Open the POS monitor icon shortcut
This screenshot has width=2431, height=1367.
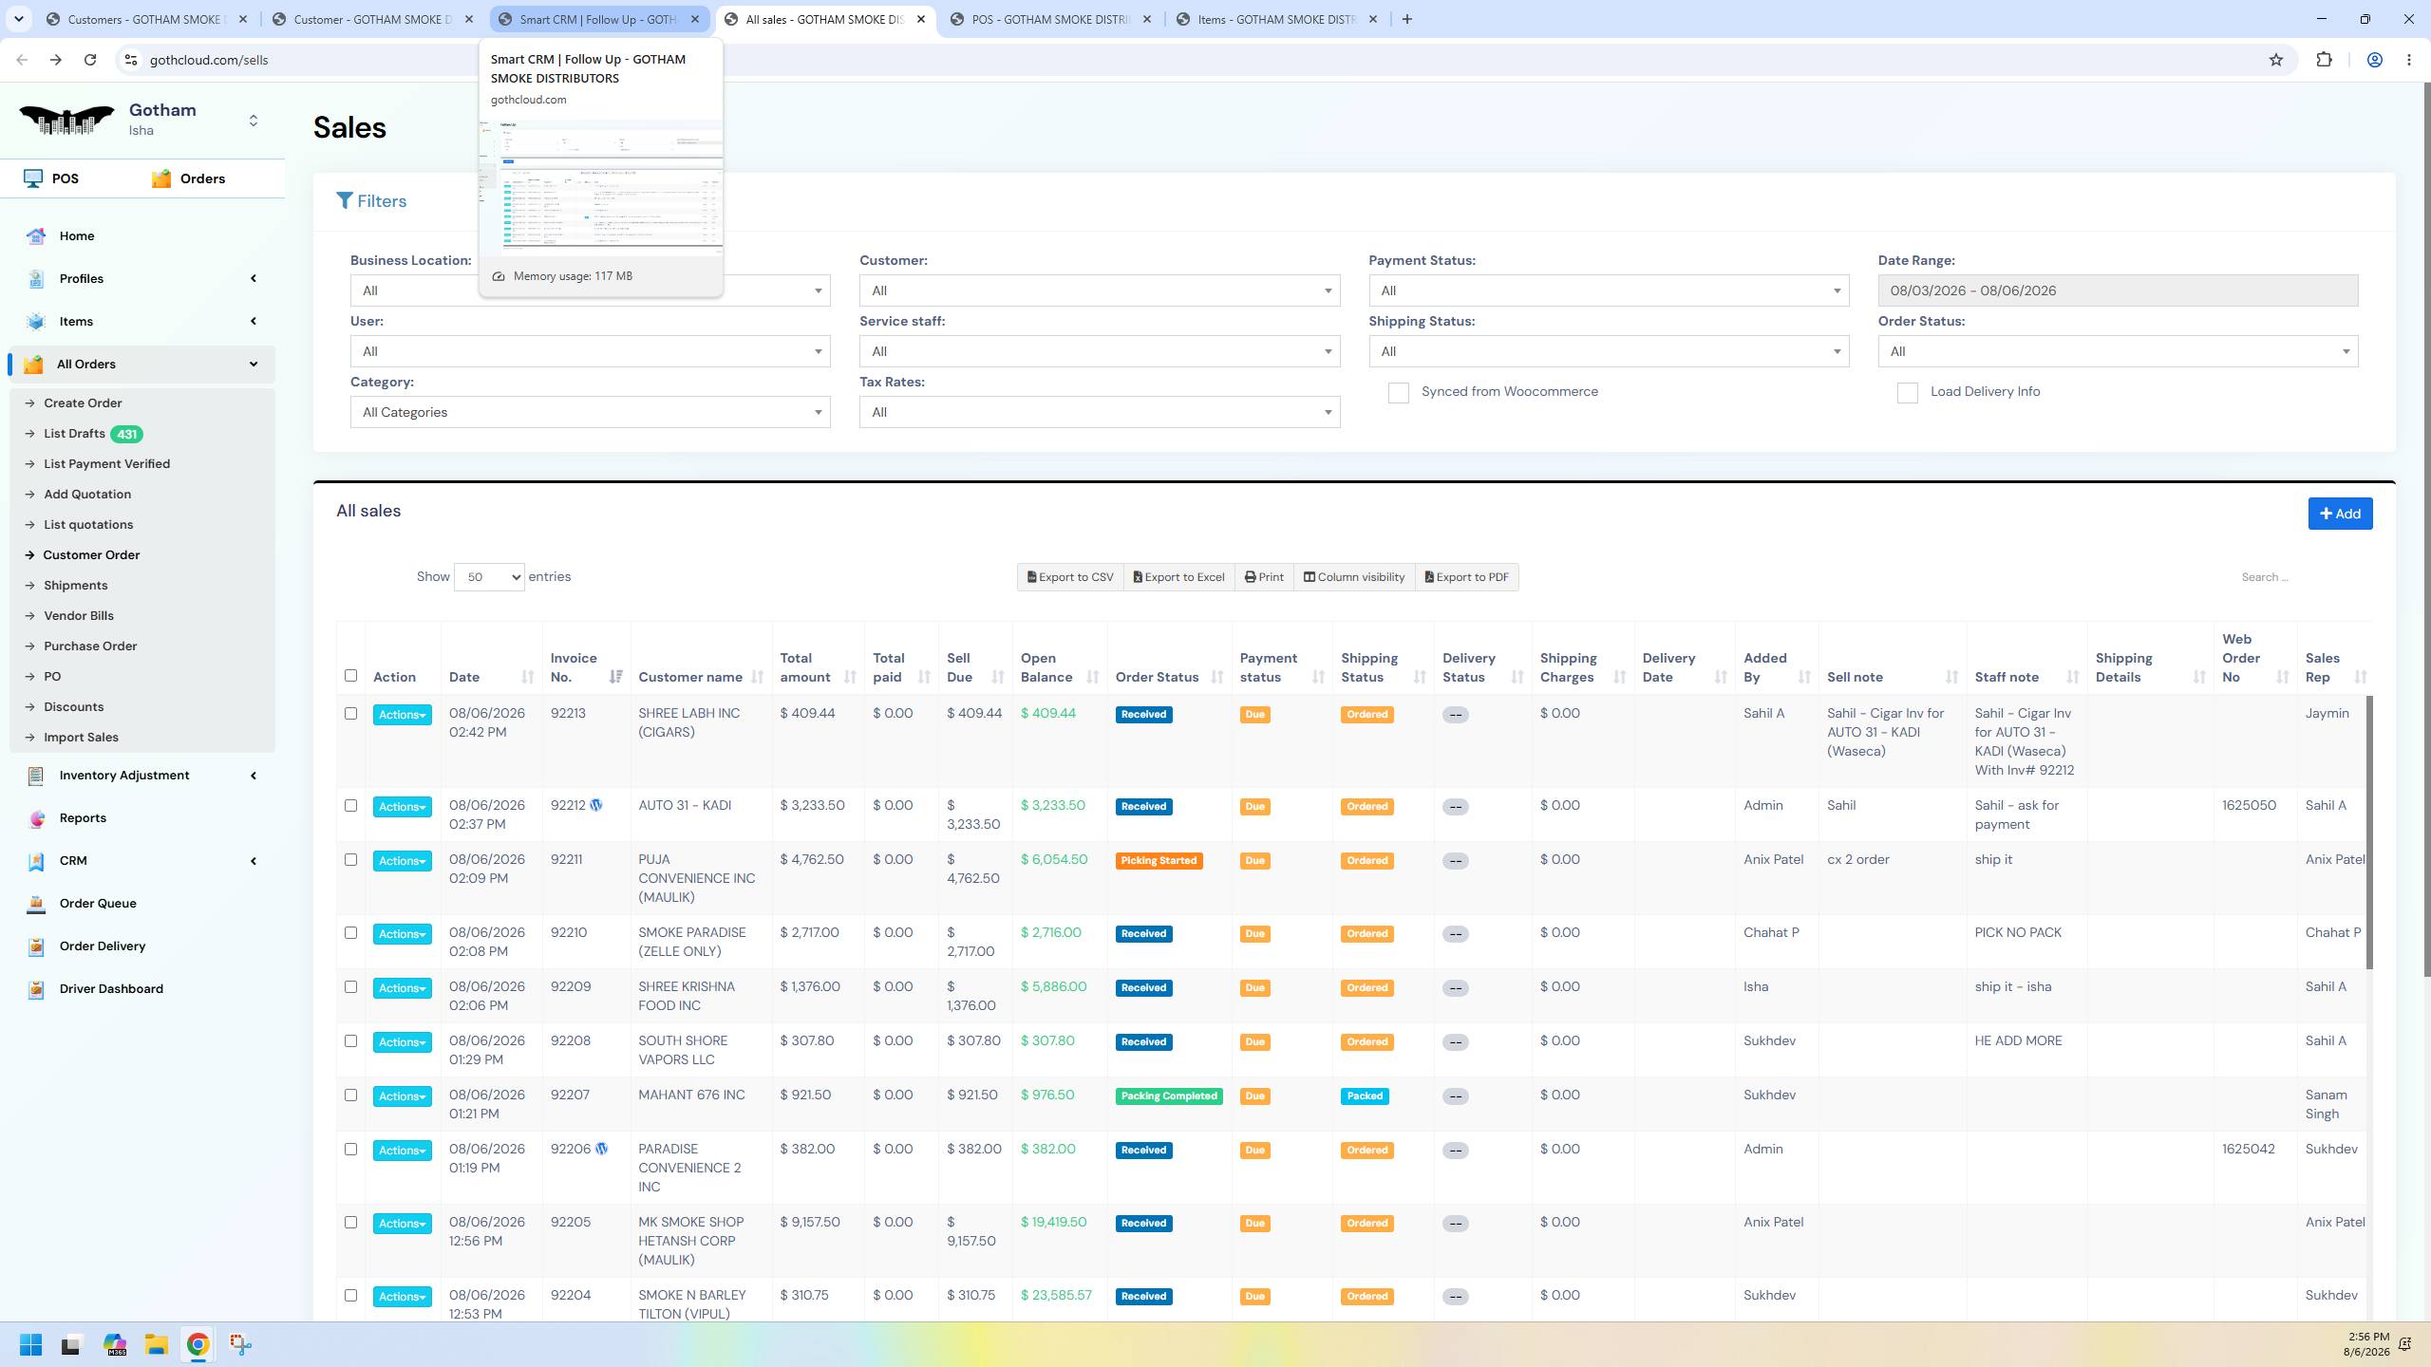point(33,178)
